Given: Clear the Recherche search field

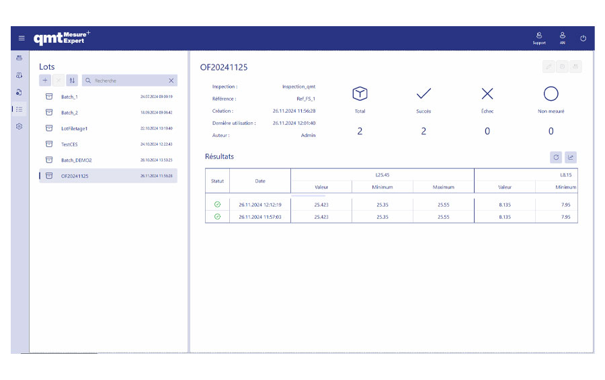Looking at the screenshot, I should tap(171, 81).
